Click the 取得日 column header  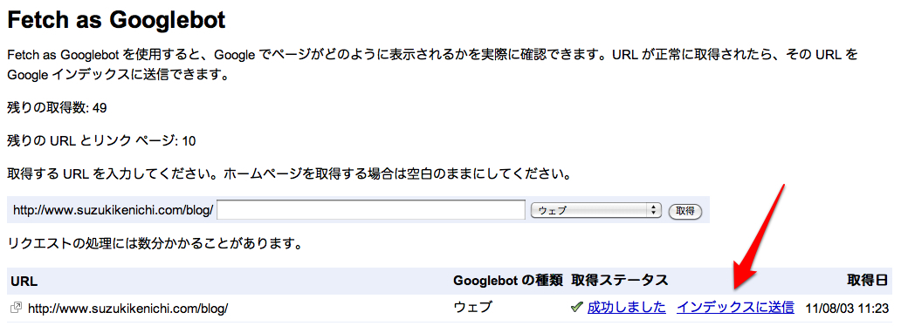tap(869, 281)
